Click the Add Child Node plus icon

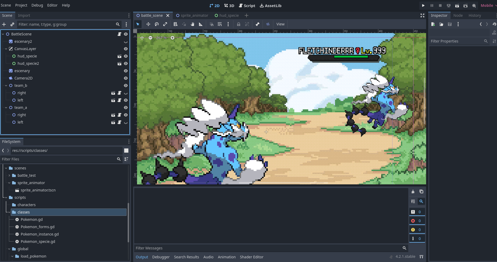pos(4,24)
